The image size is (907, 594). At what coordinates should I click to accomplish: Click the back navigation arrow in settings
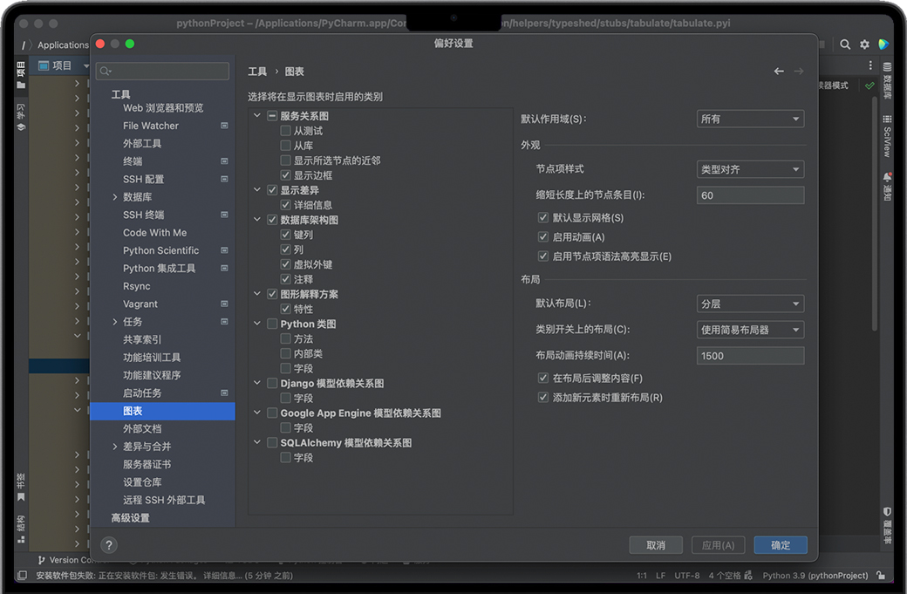(x=779, y=72)
